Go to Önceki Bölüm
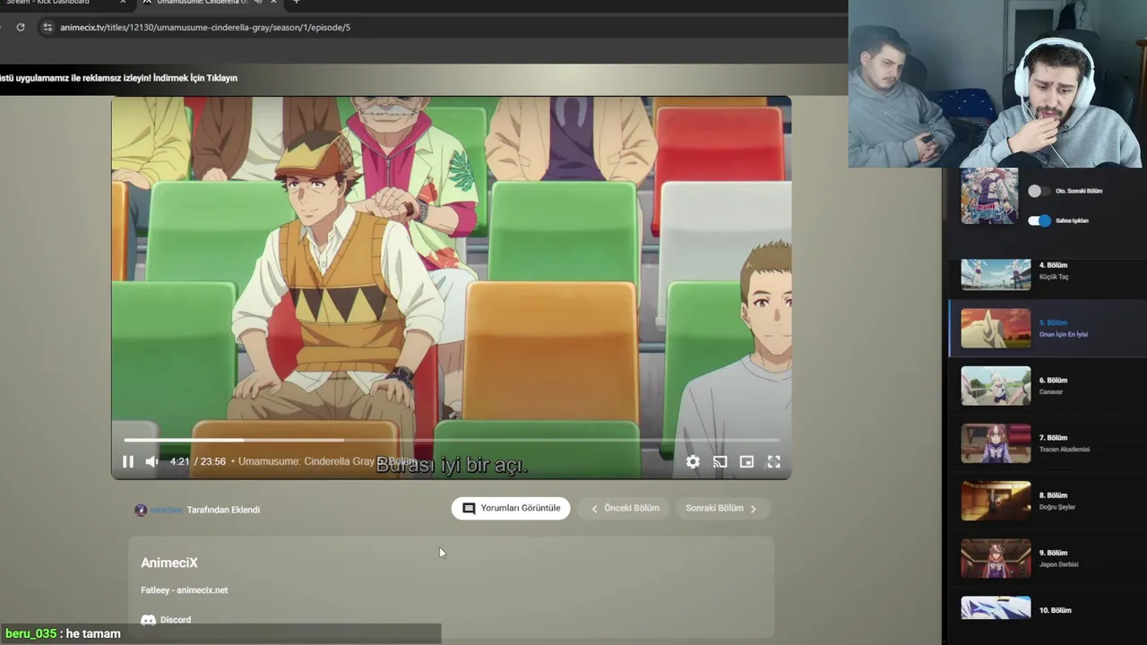 click(x=625, y=508)
